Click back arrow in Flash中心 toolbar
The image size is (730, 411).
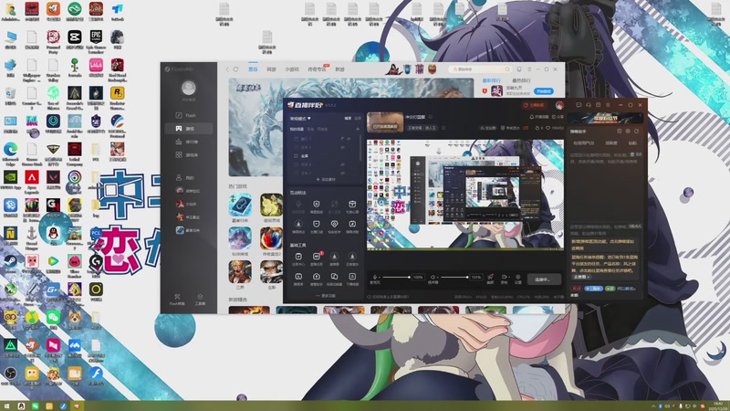click(227, 69)
